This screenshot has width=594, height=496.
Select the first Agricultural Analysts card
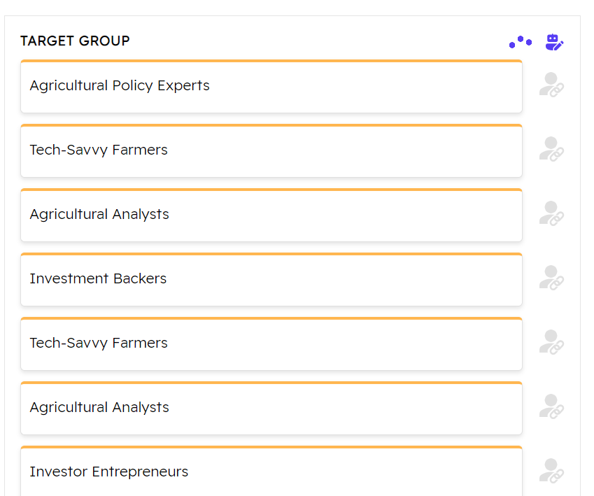point(350,215)
